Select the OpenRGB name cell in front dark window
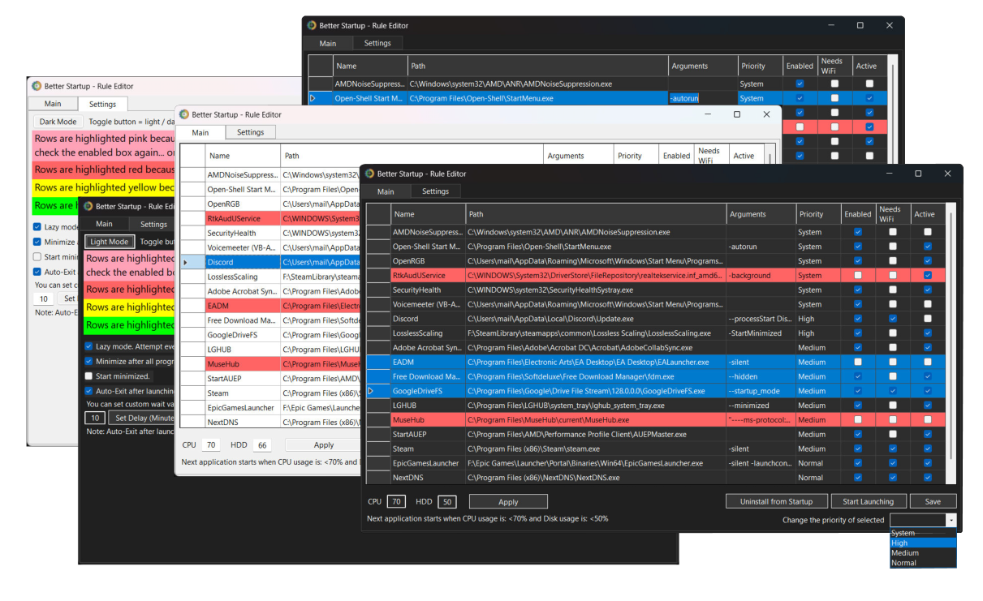Screen dimensions: 983x601 click(428, 261)
